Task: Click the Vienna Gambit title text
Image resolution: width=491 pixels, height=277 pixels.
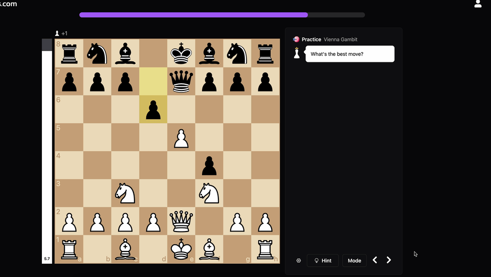Action: [341, 39]
